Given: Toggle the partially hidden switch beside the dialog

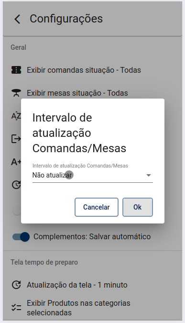Looking at the screenshot, I should pyautogui.click(x=17, y=211).
